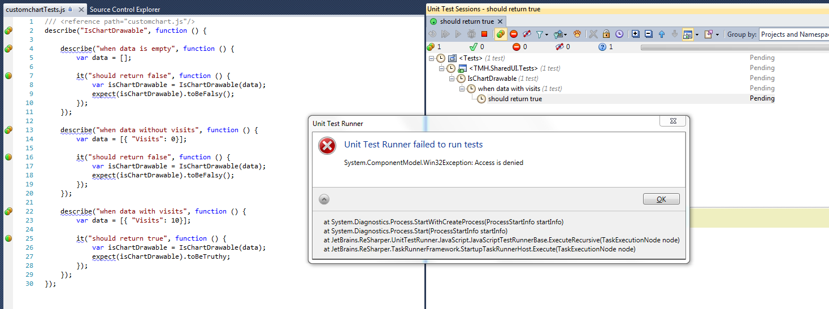Toggle the show output panel button
This screenshot has width=829, height=309.
coord(688,34)
